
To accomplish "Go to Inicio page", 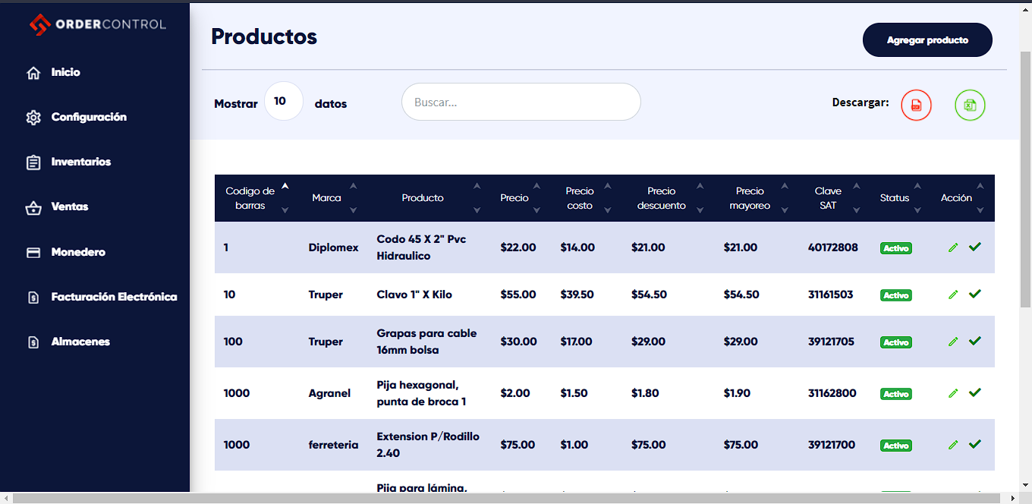I will tap(65, 72).
